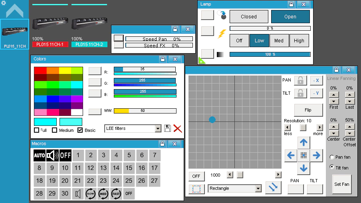Click the center position icon between pan/tilt arrows
361x203 pixels.
tap(303, 155)
